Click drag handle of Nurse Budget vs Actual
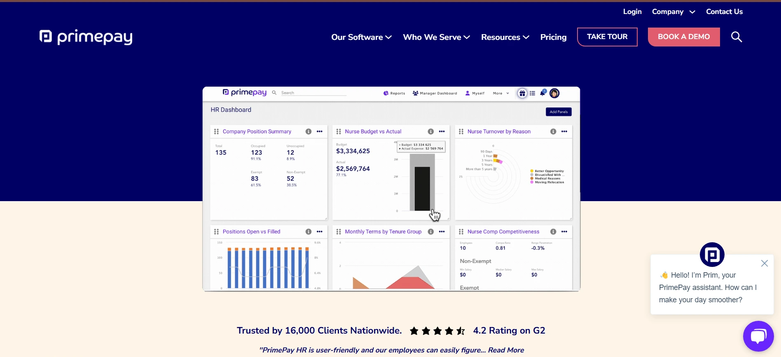The image size is (781, 357). (339, 132)
